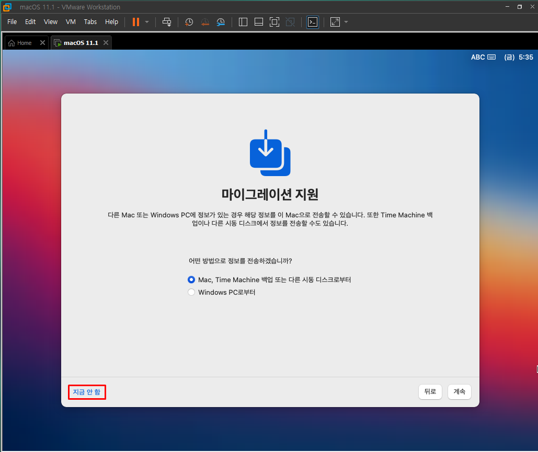Toggle the library sidebar panel icon

[x=243, y=22]
